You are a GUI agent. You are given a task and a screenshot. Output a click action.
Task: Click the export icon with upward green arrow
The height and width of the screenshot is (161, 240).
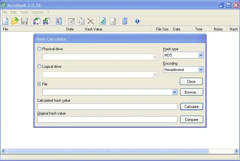tap(37, 21)
